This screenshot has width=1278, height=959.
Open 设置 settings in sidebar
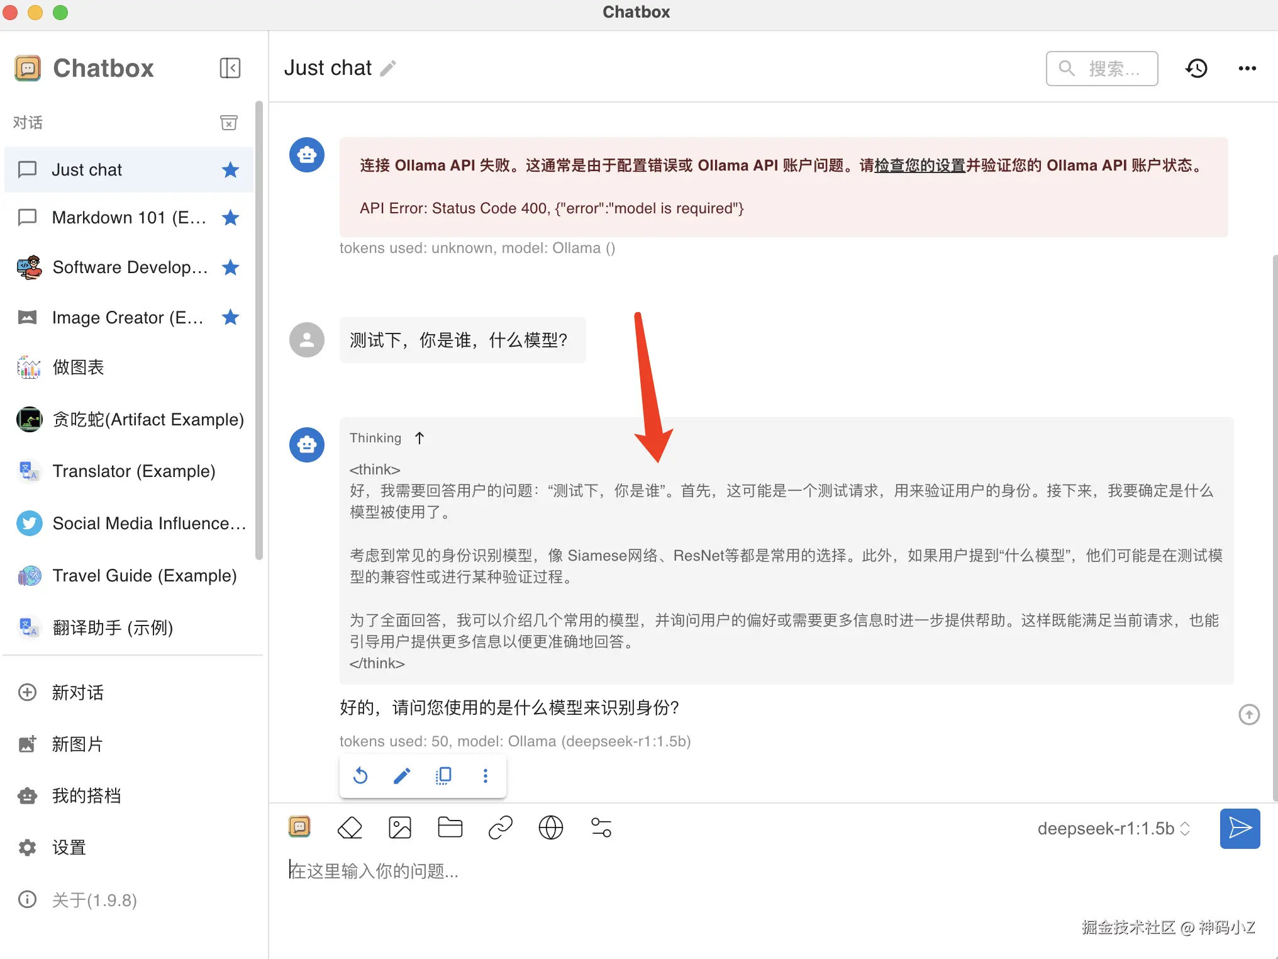pos(68,848)
